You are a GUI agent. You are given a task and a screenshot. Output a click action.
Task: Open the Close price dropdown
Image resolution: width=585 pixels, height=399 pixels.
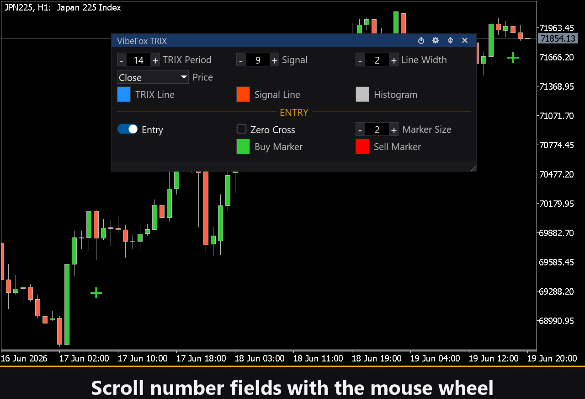point(153,77)
